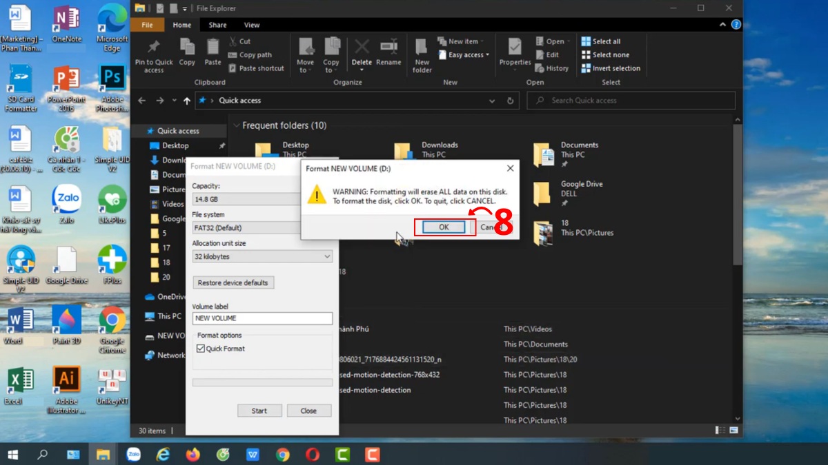Screen dimensions: 828x465
Task: Switch to the View ribbon tab
Action: (x=252, y=25)
